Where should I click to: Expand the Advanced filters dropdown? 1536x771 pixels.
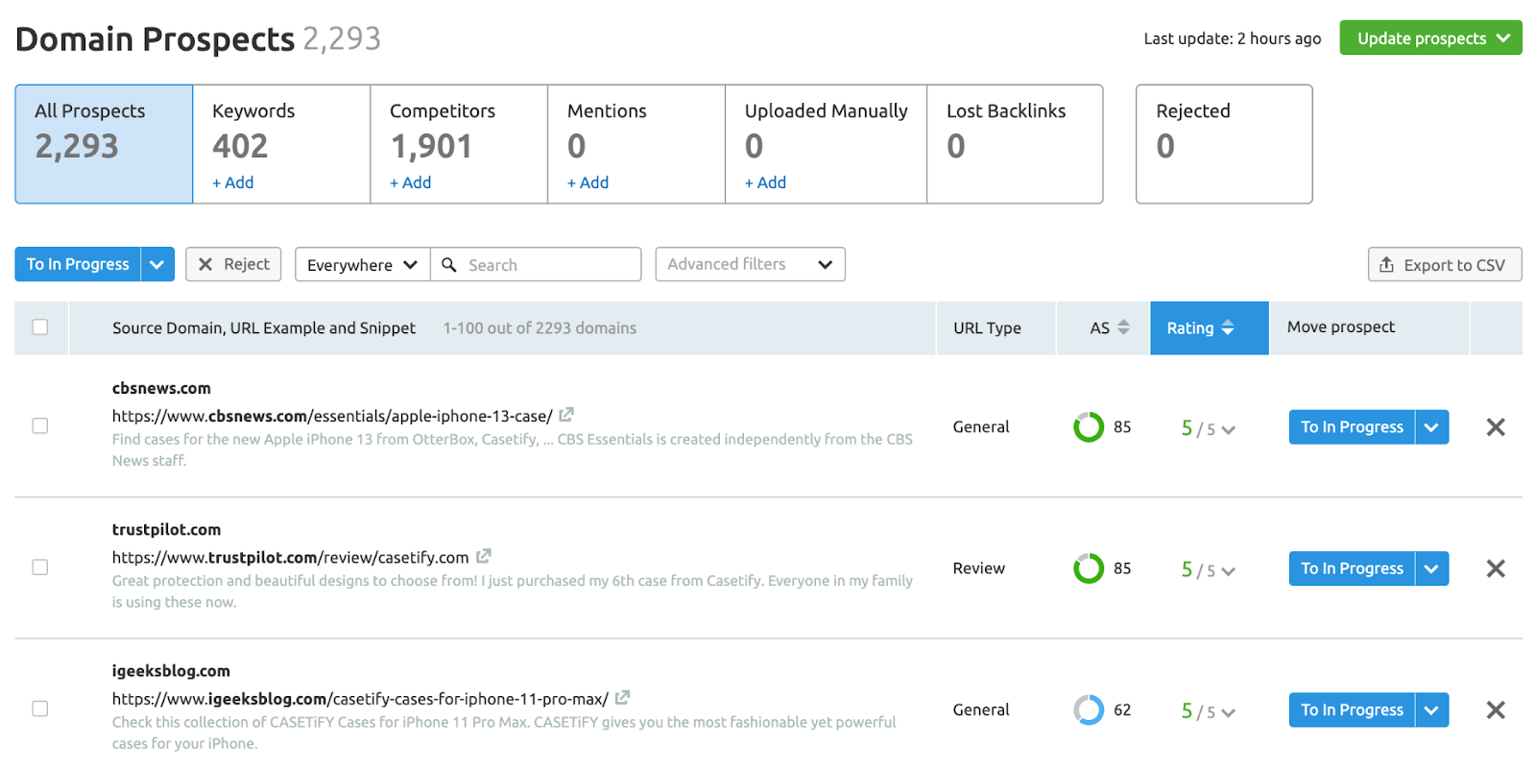[x=750, y=264]
